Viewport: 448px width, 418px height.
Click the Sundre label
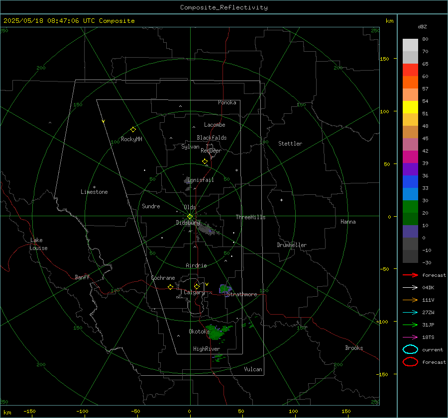(x=151, y=206)
